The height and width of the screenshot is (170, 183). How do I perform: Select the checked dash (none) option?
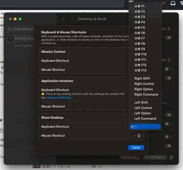(145, 126)
